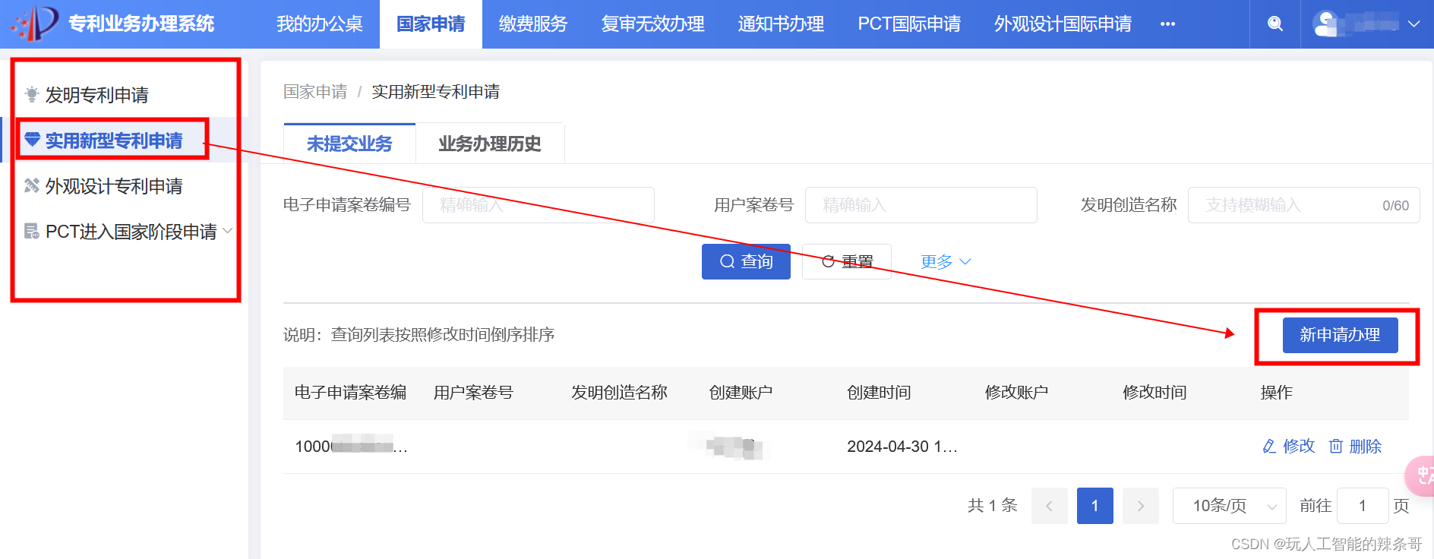
Task: Click 电子申请案卷编 column header
Action: click(x=350, y=393)
